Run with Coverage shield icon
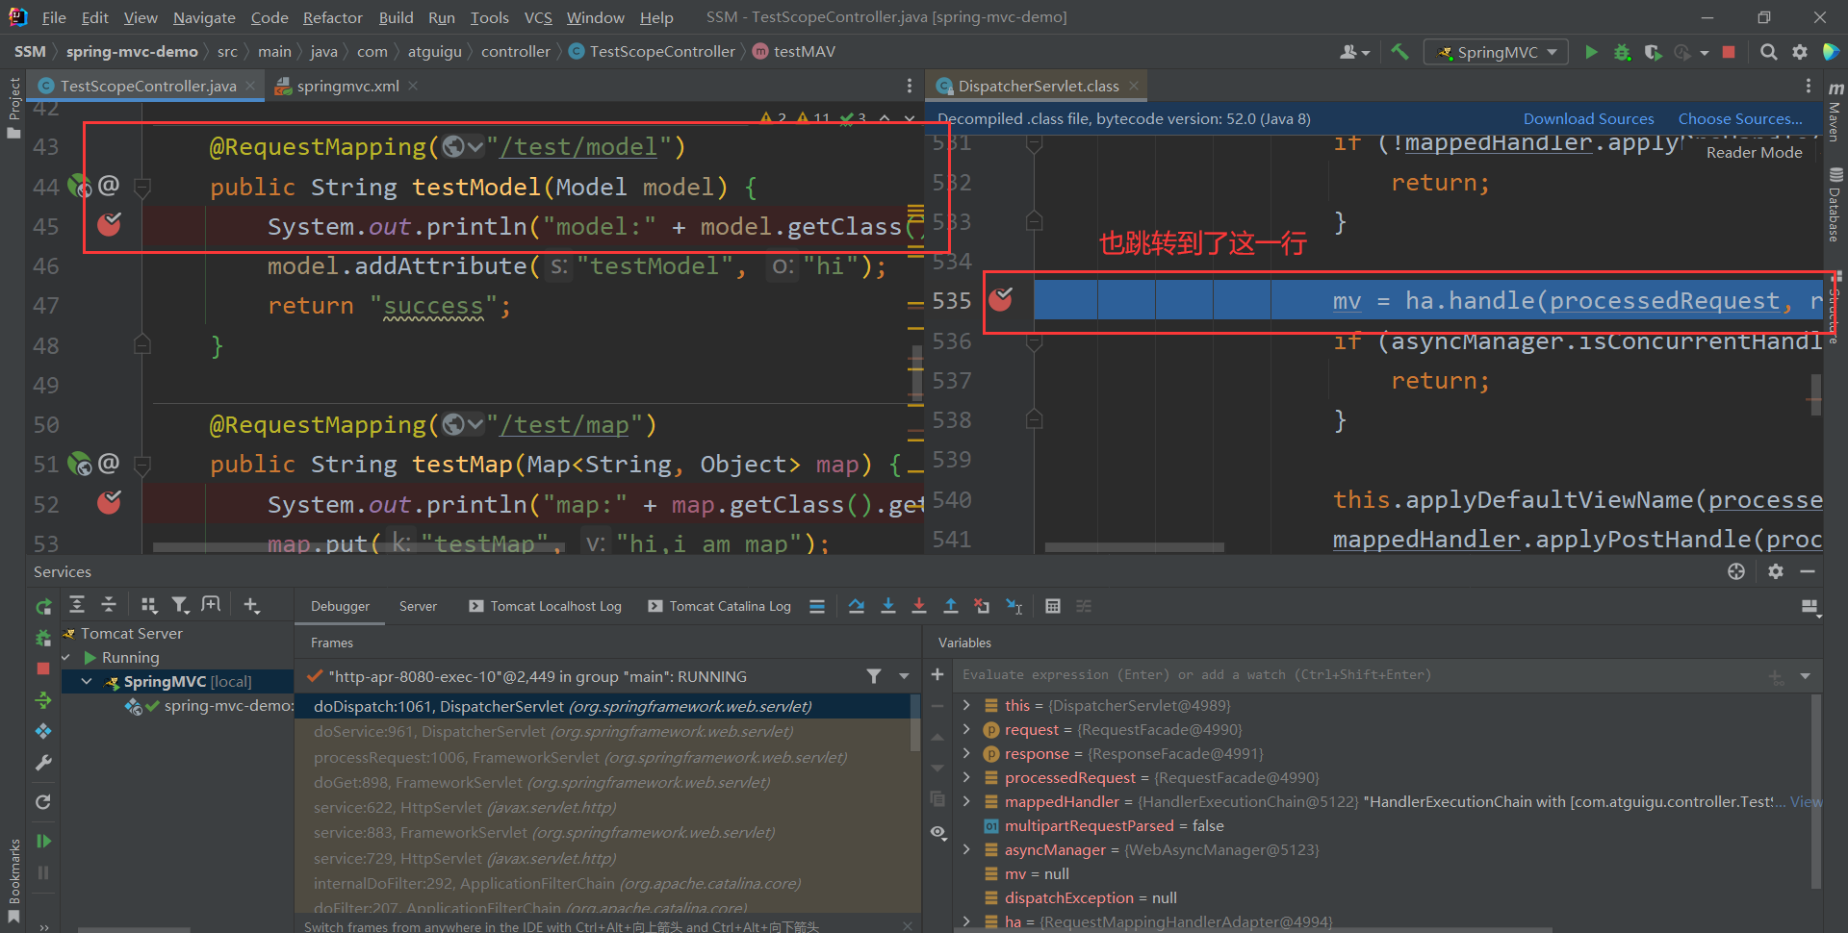 1653,52
